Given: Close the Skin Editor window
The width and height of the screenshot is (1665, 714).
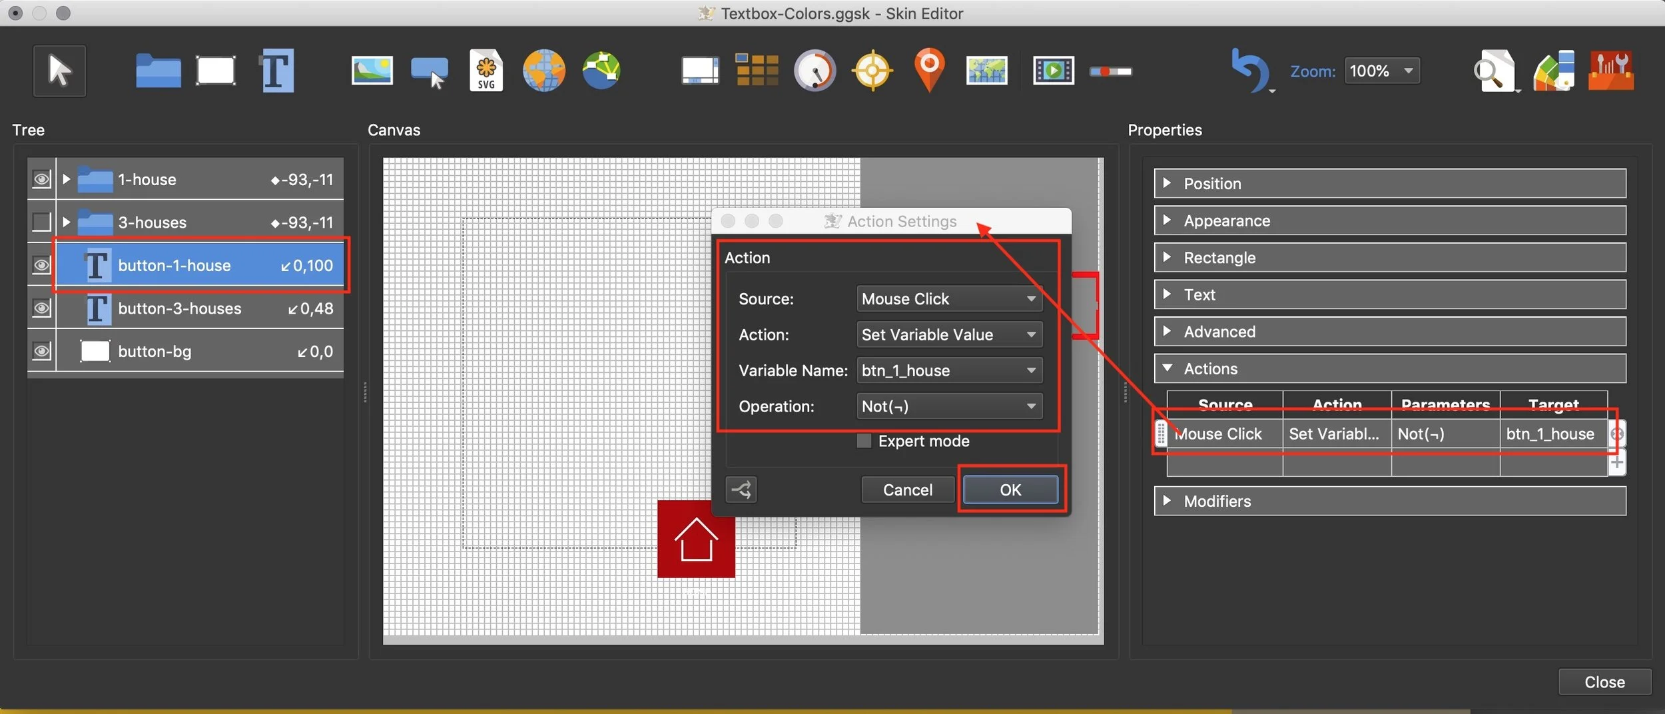Looking at the screenshot, I should point(1604,682).
